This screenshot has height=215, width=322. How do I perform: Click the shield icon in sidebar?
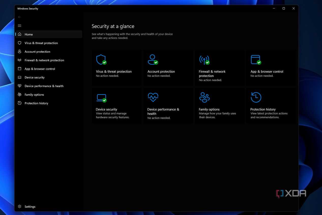pyautogui.click(x=20, y=43)
